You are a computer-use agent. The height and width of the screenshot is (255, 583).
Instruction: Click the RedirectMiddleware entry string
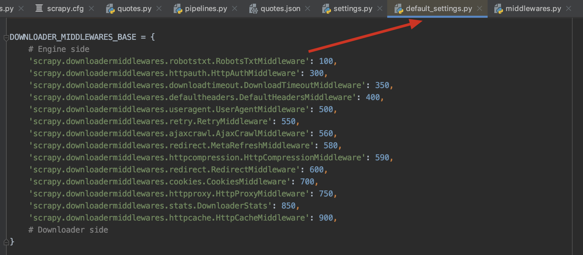(164, 170)
